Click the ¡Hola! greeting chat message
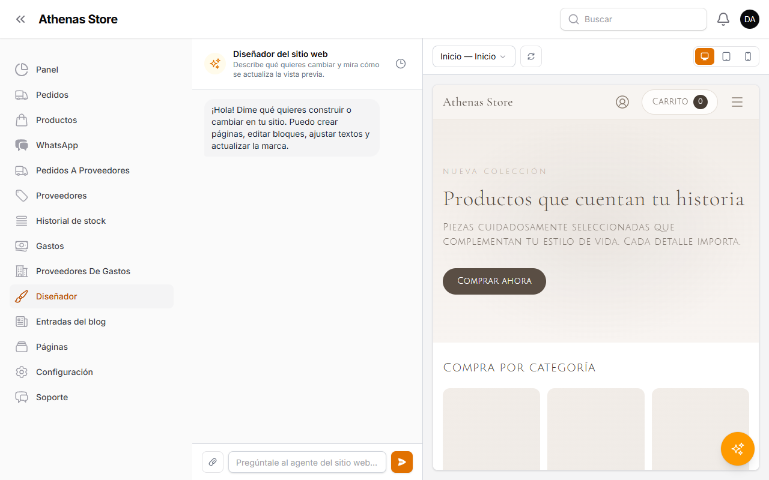The height and width of the screenshot is (480, 769). (292, 128)
